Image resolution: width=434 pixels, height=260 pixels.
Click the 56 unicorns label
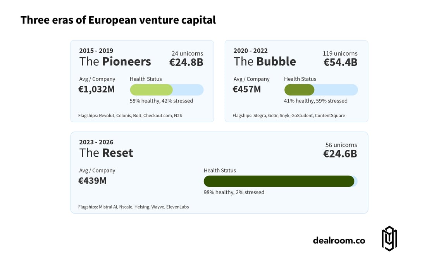coord(341,145)
